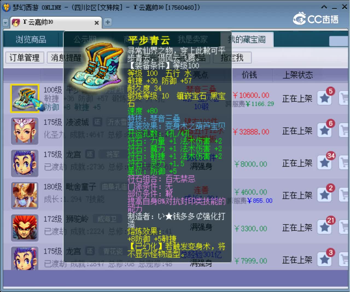
Task: Favorite the ¥3300.00 item star
Action: pos(325,227)
